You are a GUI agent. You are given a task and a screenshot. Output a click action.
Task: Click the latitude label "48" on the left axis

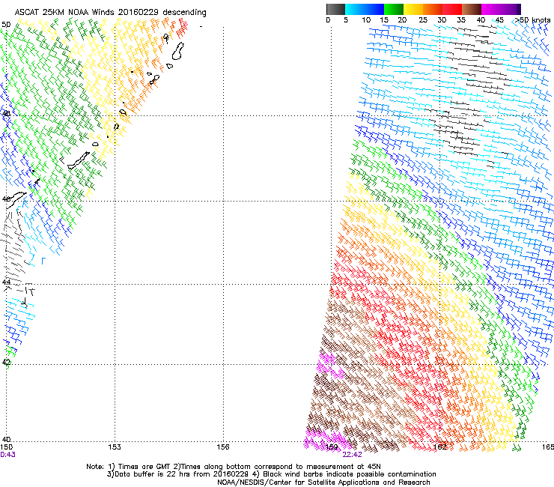pyautogui.click(x=6, y=114)
